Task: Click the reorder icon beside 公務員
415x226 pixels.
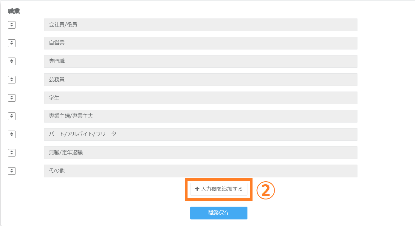Action: pyautogui.click(x=12, y=80)
